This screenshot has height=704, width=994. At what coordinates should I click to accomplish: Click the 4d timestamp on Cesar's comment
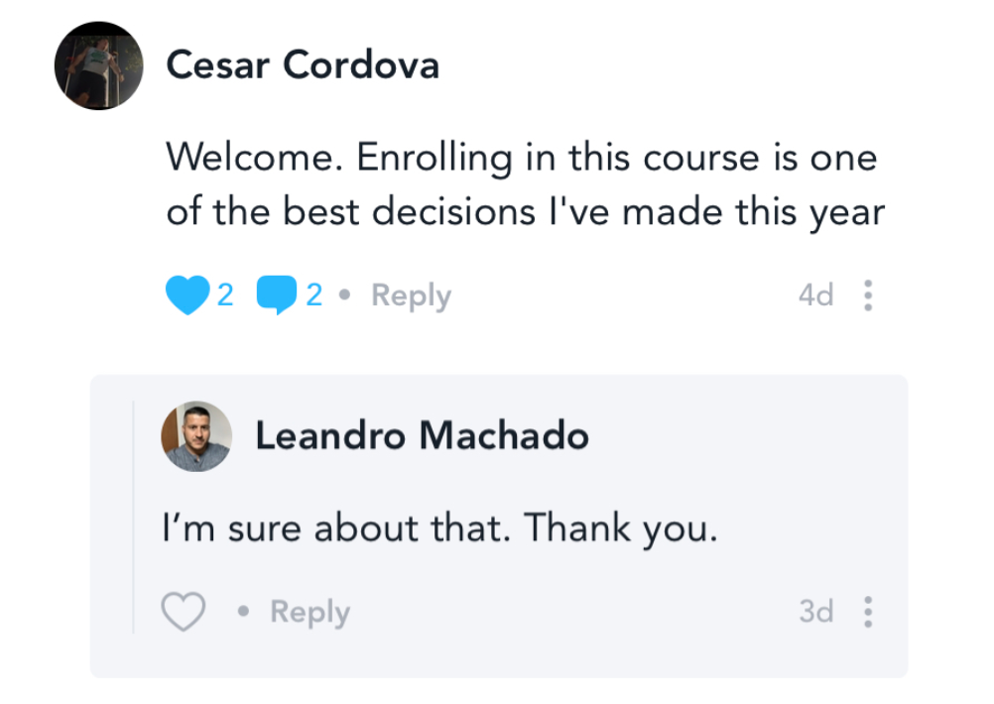[x=815, y=295]
